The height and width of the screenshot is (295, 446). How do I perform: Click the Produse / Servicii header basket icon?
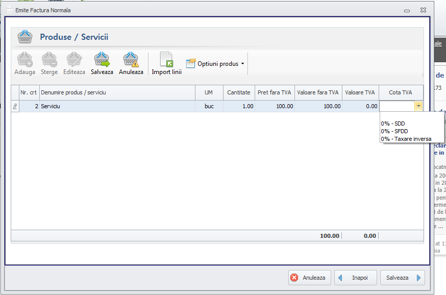(x=25, y=37)
